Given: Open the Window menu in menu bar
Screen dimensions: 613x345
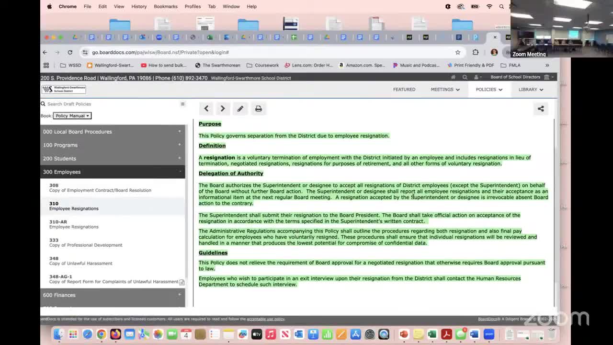Looking at the screenshot, I should click(x=231, y=6).
